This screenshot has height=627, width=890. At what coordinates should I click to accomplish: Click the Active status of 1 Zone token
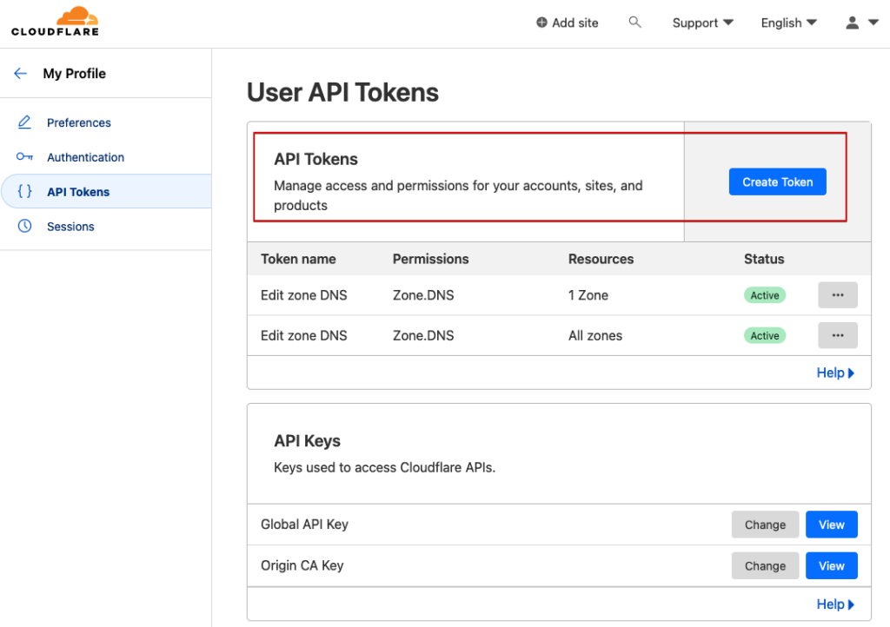point(765,295)
